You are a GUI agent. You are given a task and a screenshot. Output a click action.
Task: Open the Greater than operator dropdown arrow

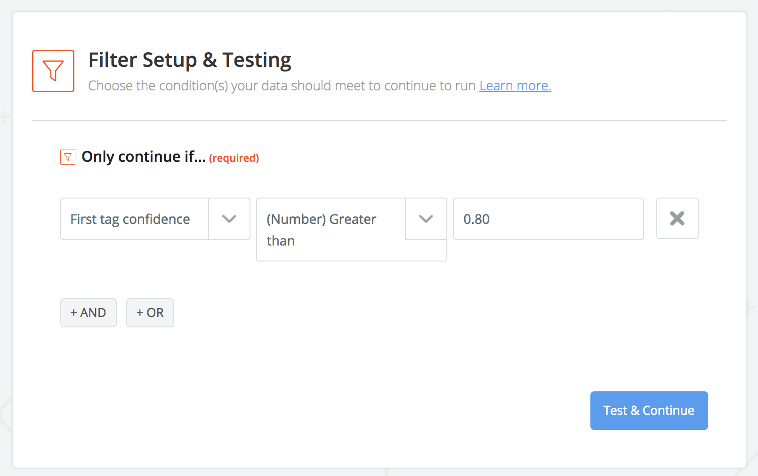pyautogui.click(x=426, y=219)
